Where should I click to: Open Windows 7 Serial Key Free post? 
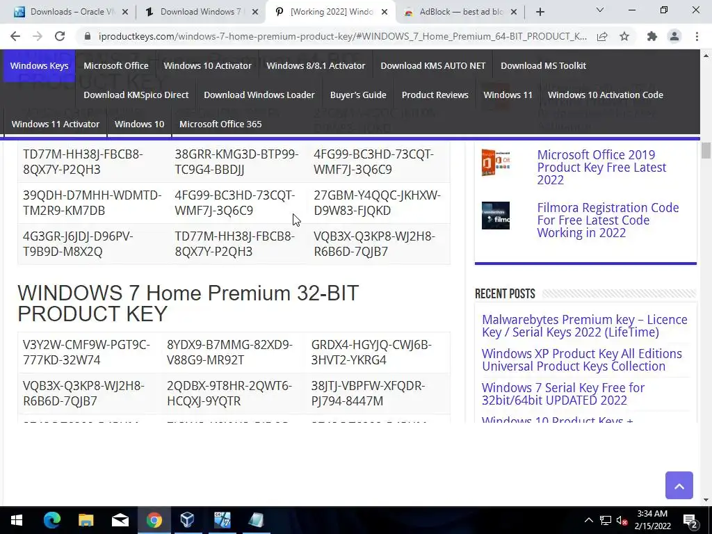[563, 394]
